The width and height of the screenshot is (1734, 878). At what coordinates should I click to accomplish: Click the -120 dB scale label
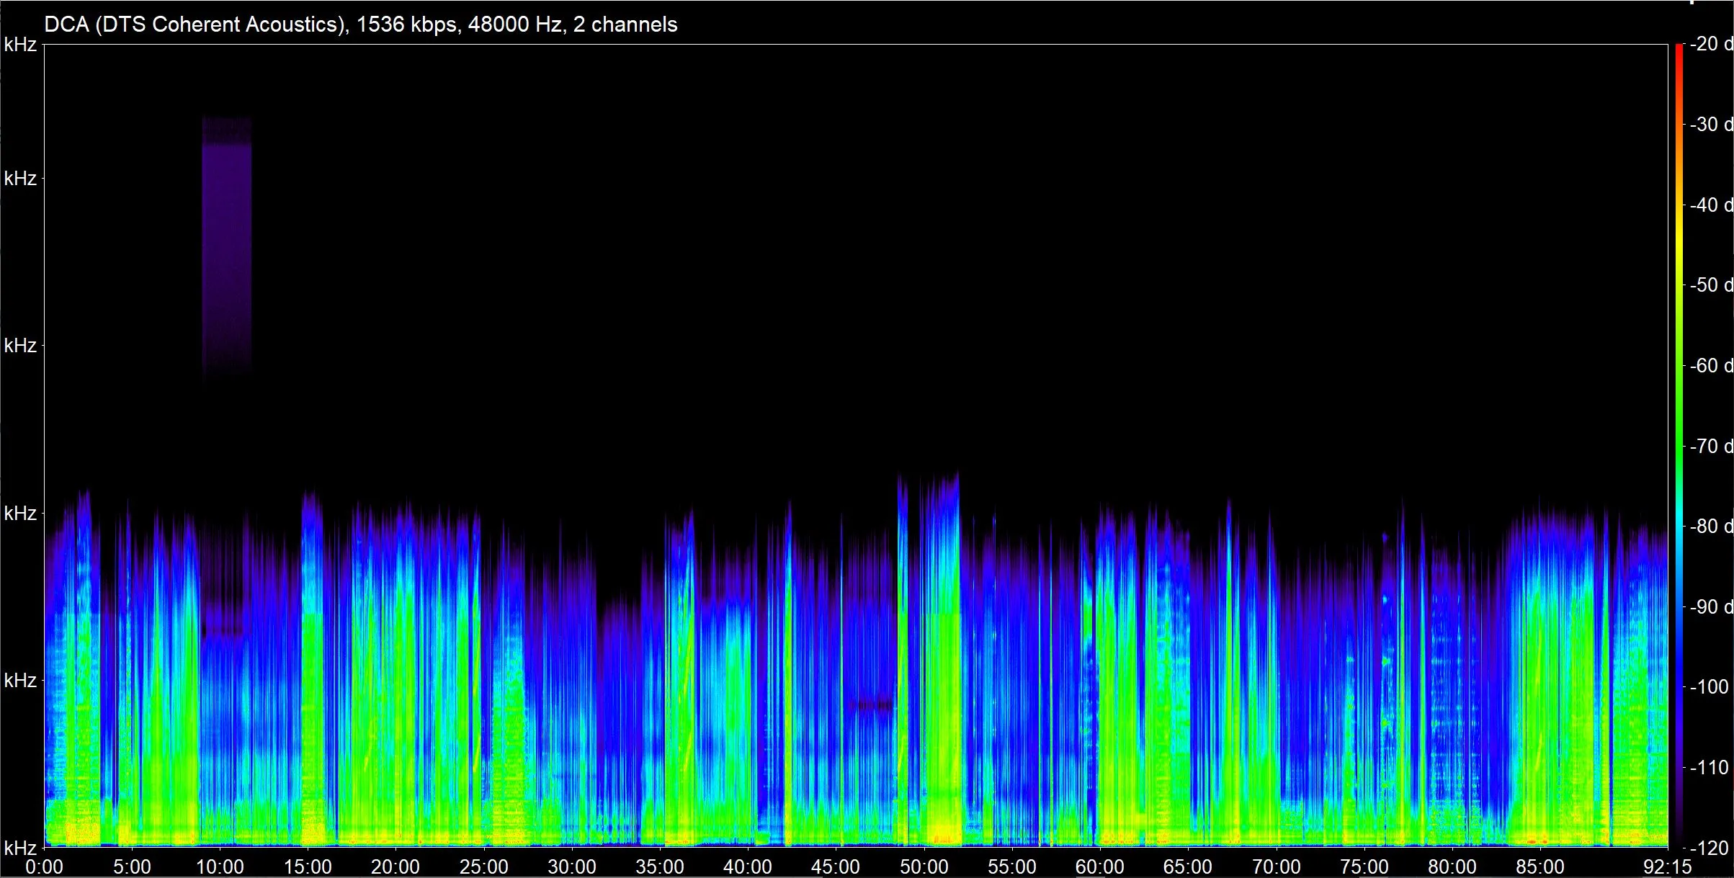click(x=1707, y=848)
